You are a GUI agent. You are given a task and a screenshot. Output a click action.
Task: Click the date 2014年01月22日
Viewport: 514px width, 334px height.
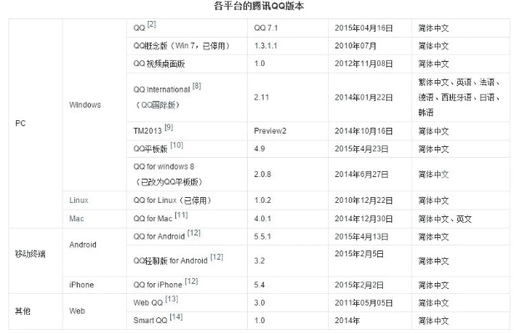[364, 98]
